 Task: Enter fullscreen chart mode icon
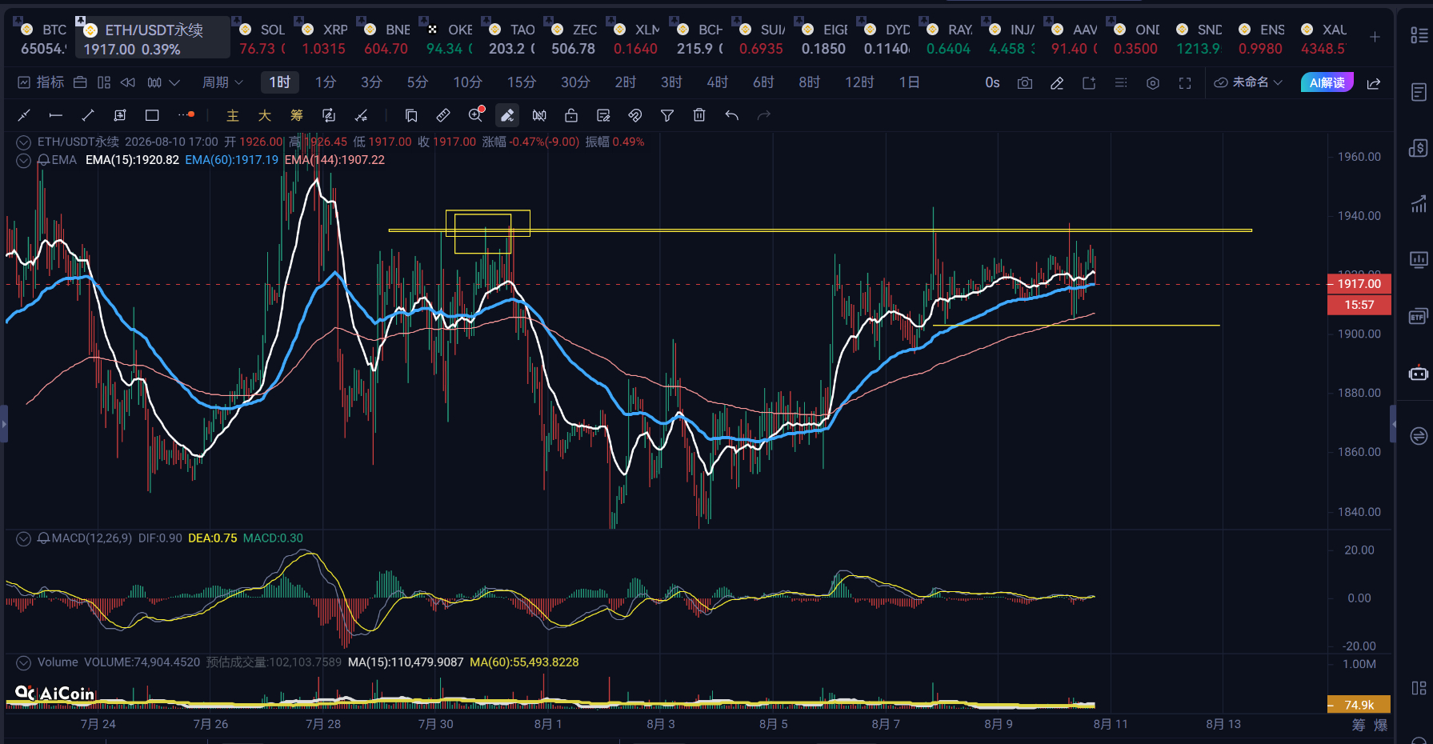(x=1185, y=82)
